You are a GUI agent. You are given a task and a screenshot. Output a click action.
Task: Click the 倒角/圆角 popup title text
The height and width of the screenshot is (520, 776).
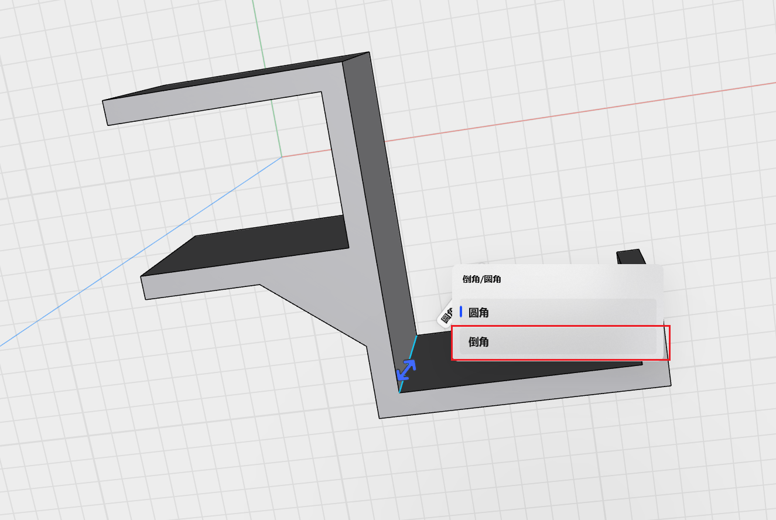click(481, 279)
